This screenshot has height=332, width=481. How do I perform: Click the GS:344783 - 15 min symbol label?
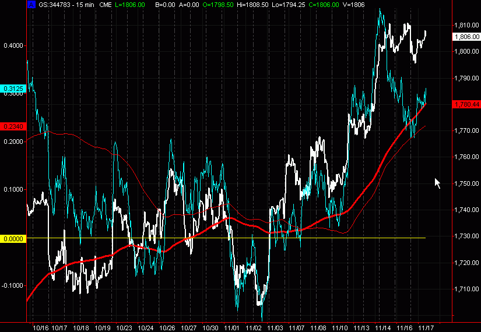click(66, 5)
